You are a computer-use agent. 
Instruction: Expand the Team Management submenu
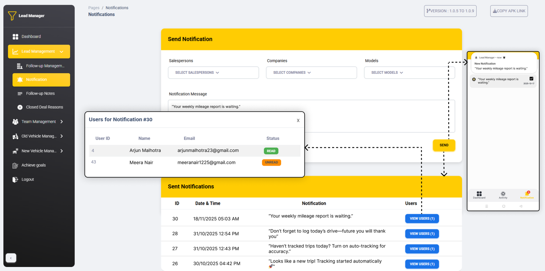point(62,122)
